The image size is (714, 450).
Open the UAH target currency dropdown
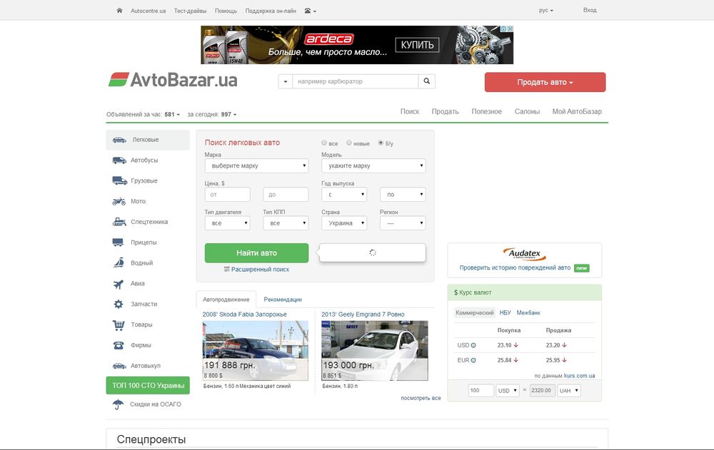(569, 390)
